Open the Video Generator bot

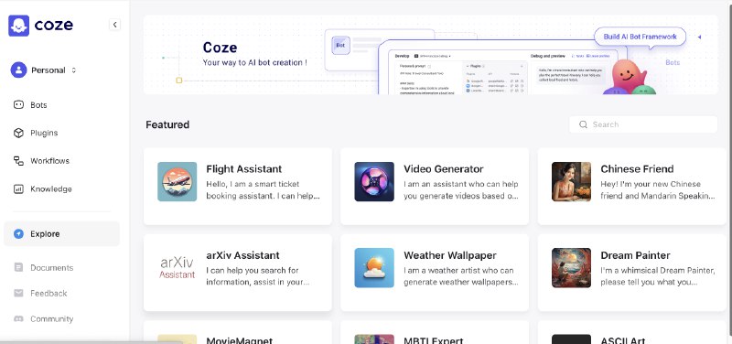(x=435, y=187)
